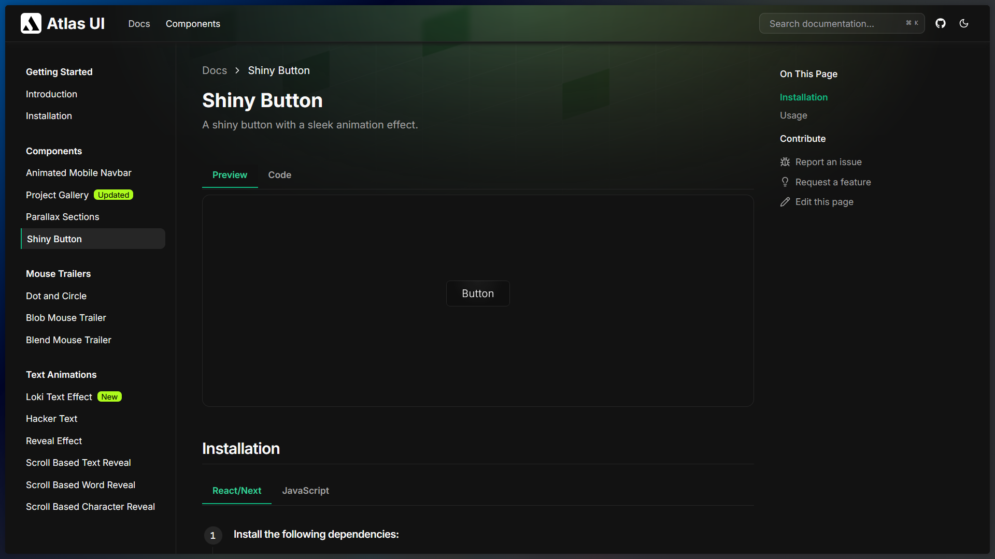Click the pencil icon for Edit this page
Screen dimensions: 995x559
[785, 202]
